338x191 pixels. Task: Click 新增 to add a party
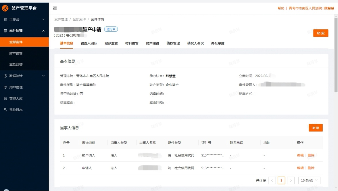point(315,128)
